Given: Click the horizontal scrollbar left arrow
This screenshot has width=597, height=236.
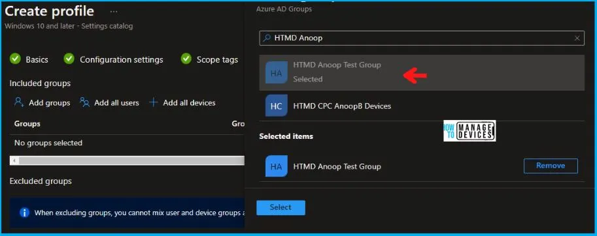Looking at the screenshot, I should coord(14,161).
